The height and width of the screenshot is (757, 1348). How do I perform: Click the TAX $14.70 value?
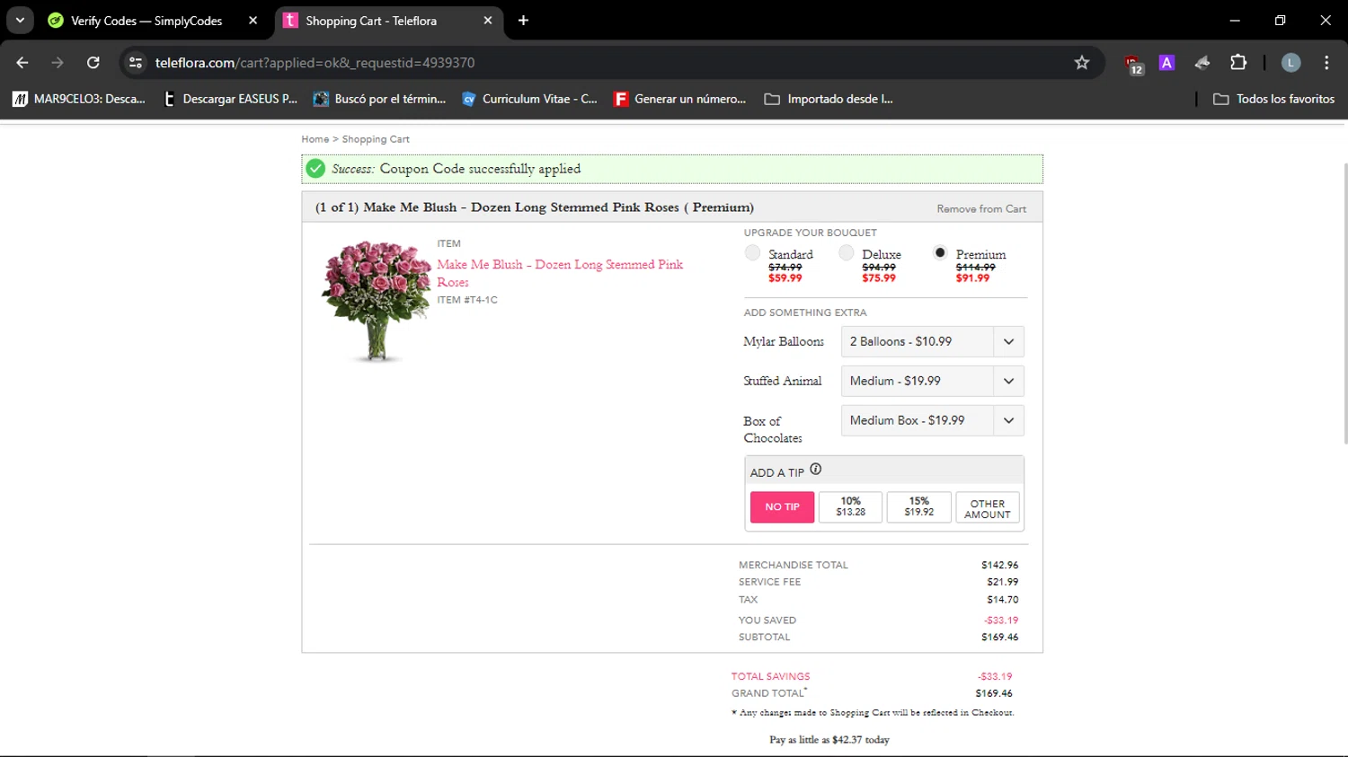click(x=1003, y=600)
